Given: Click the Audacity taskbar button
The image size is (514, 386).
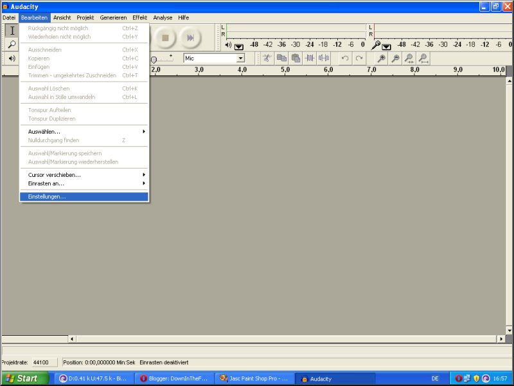Looking at the screenshot, I should point(335,378).
